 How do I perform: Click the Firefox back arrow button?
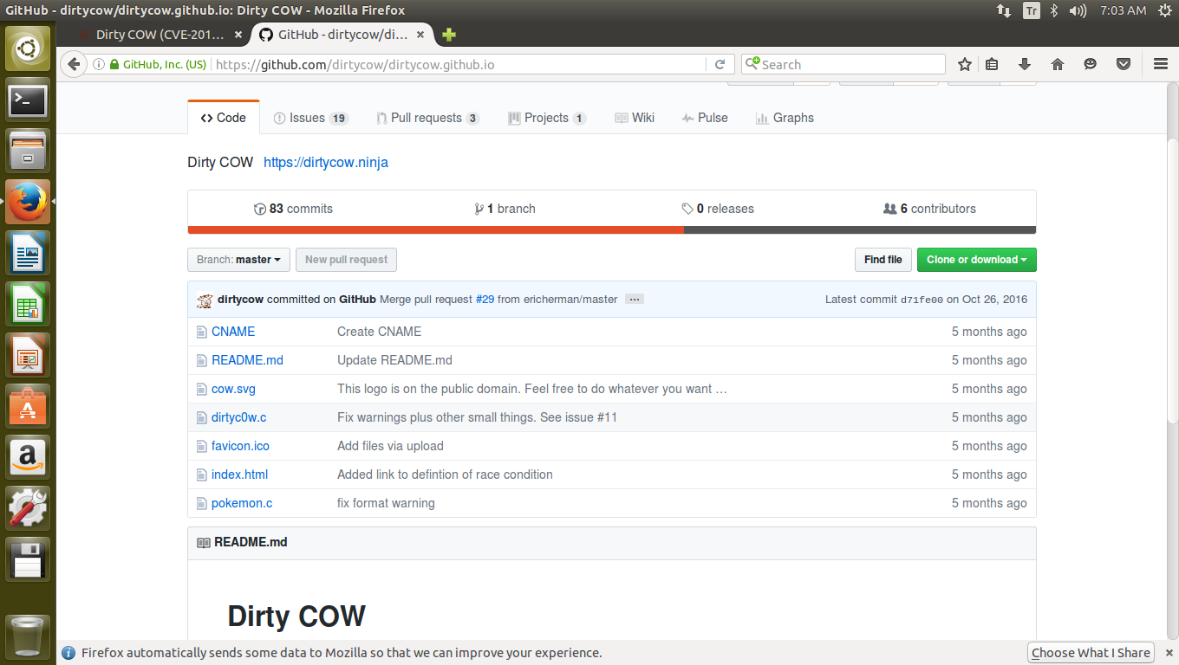point(74,64)
